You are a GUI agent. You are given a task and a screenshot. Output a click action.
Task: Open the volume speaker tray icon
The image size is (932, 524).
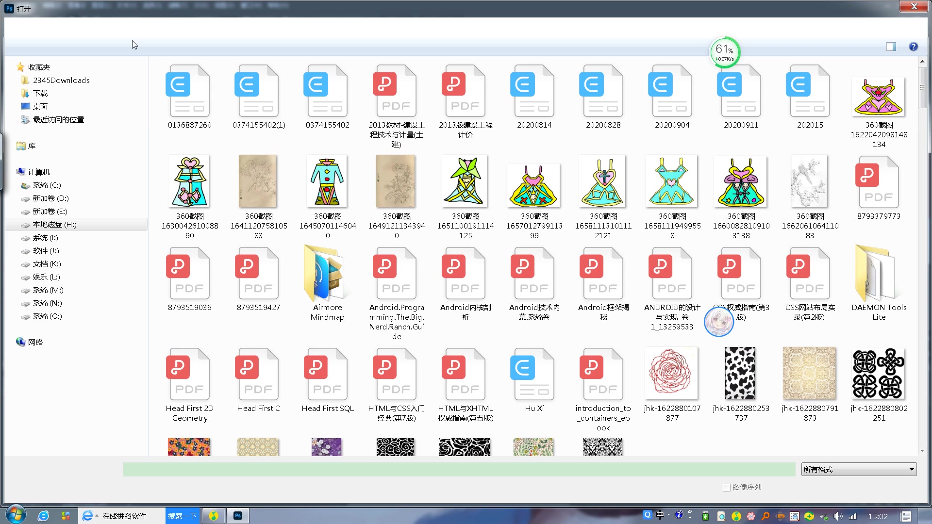tap(837, 516)
